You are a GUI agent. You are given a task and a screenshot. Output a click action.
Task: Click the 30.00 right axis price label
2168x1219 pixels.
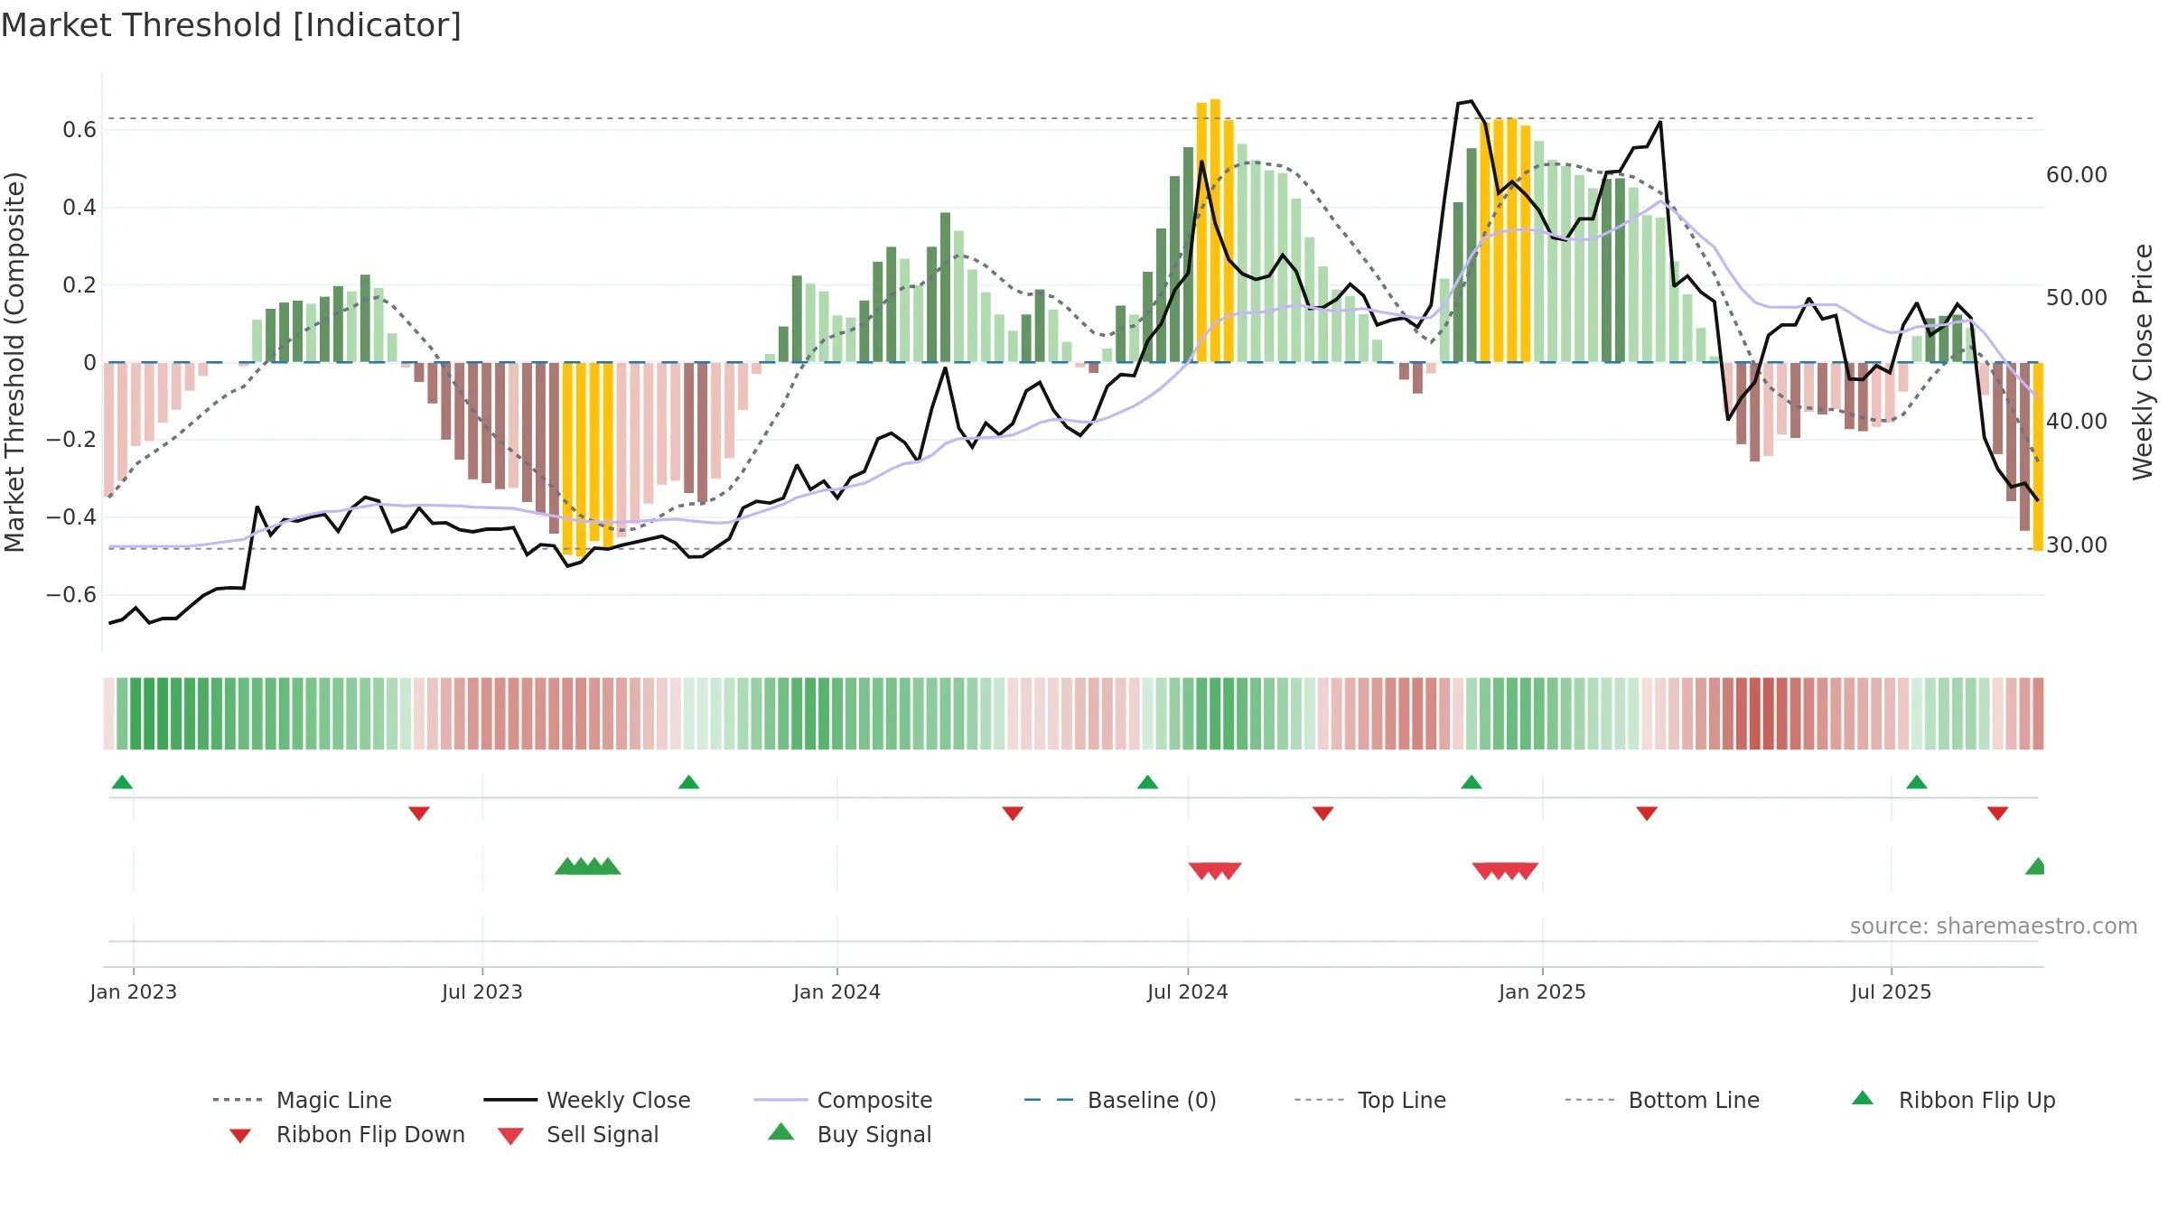tap(2077, 545)
